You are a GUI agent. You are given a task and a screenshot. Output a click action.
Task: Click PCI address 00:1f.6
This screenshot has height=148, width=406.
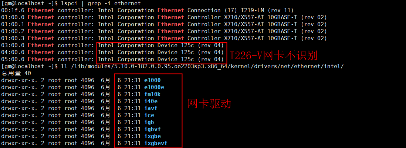(13, 10)
